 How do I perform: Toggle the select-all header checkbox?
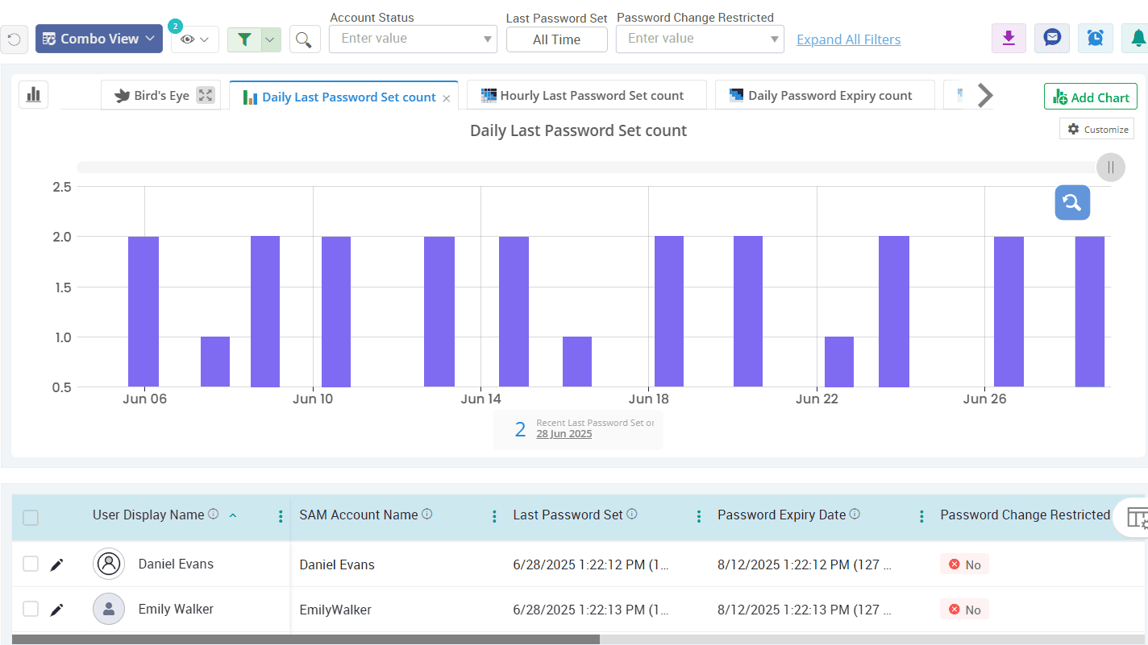point(31,518)
